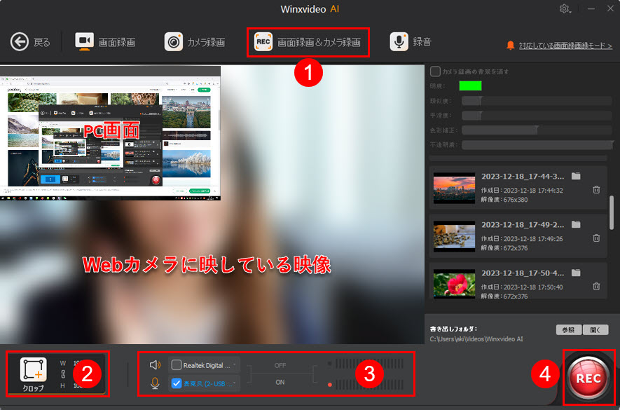Open folder for 2023-12-18_17-49-2 recording

pos(576,224)
